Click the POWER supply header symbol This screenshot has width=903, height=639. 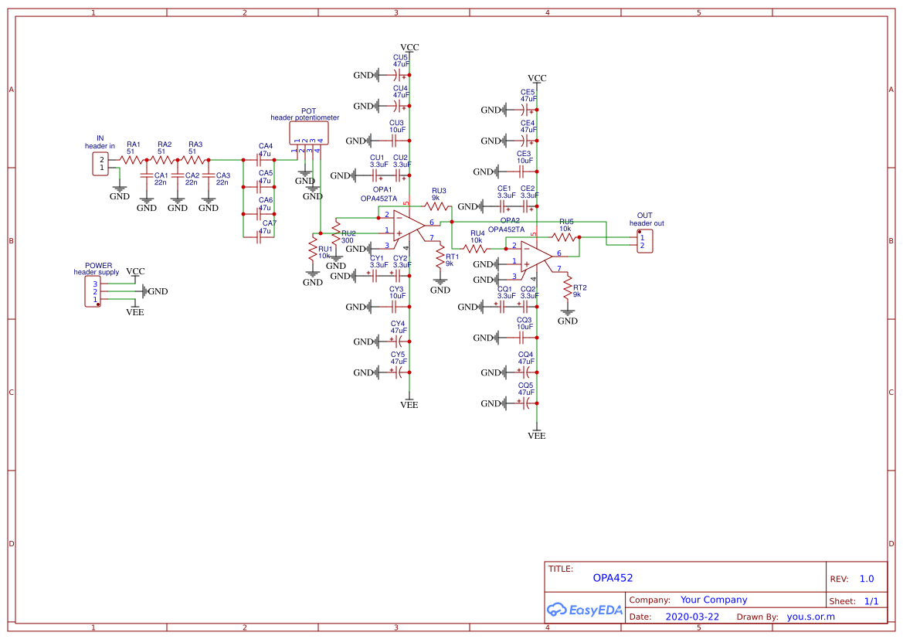91,290
